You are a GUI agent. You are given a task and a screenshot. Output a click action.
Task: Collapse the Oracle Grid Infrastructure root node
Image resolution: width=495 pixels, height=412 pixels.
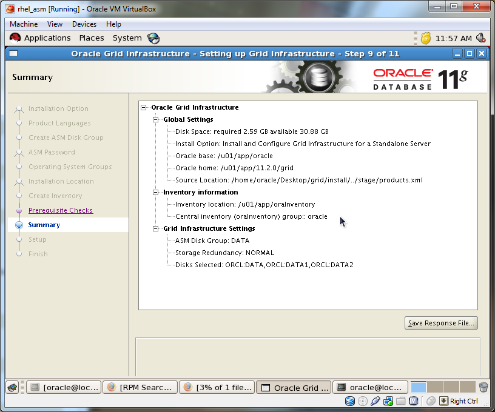click(x=144, y=107)
